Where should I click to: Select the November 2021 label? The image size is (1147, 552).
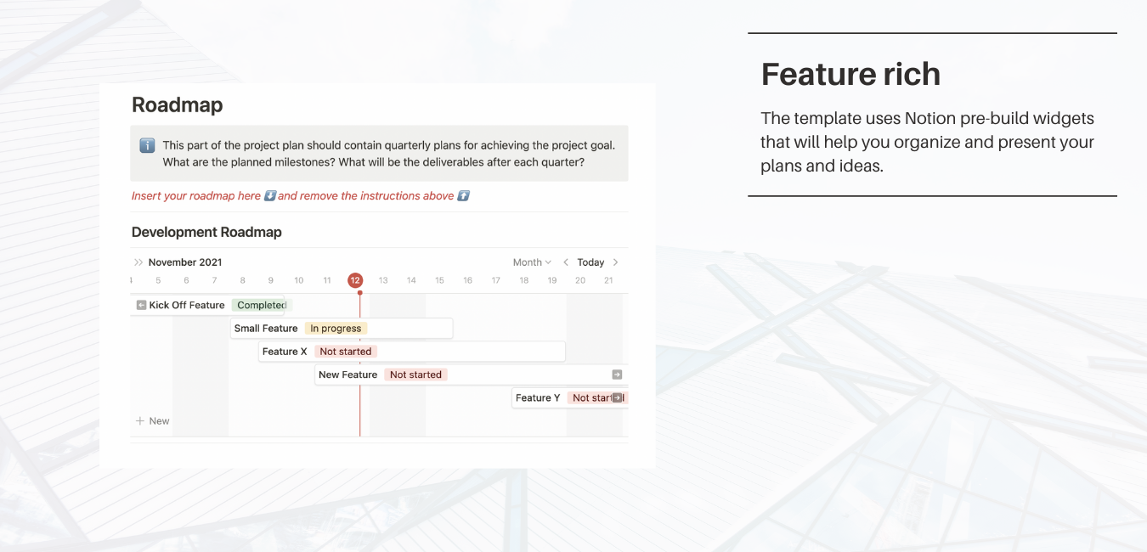184,262
